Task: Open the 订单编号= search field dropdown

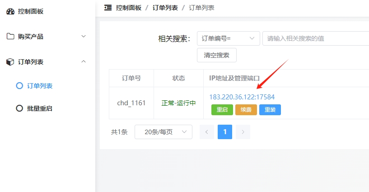Action: tap(228, 38)
